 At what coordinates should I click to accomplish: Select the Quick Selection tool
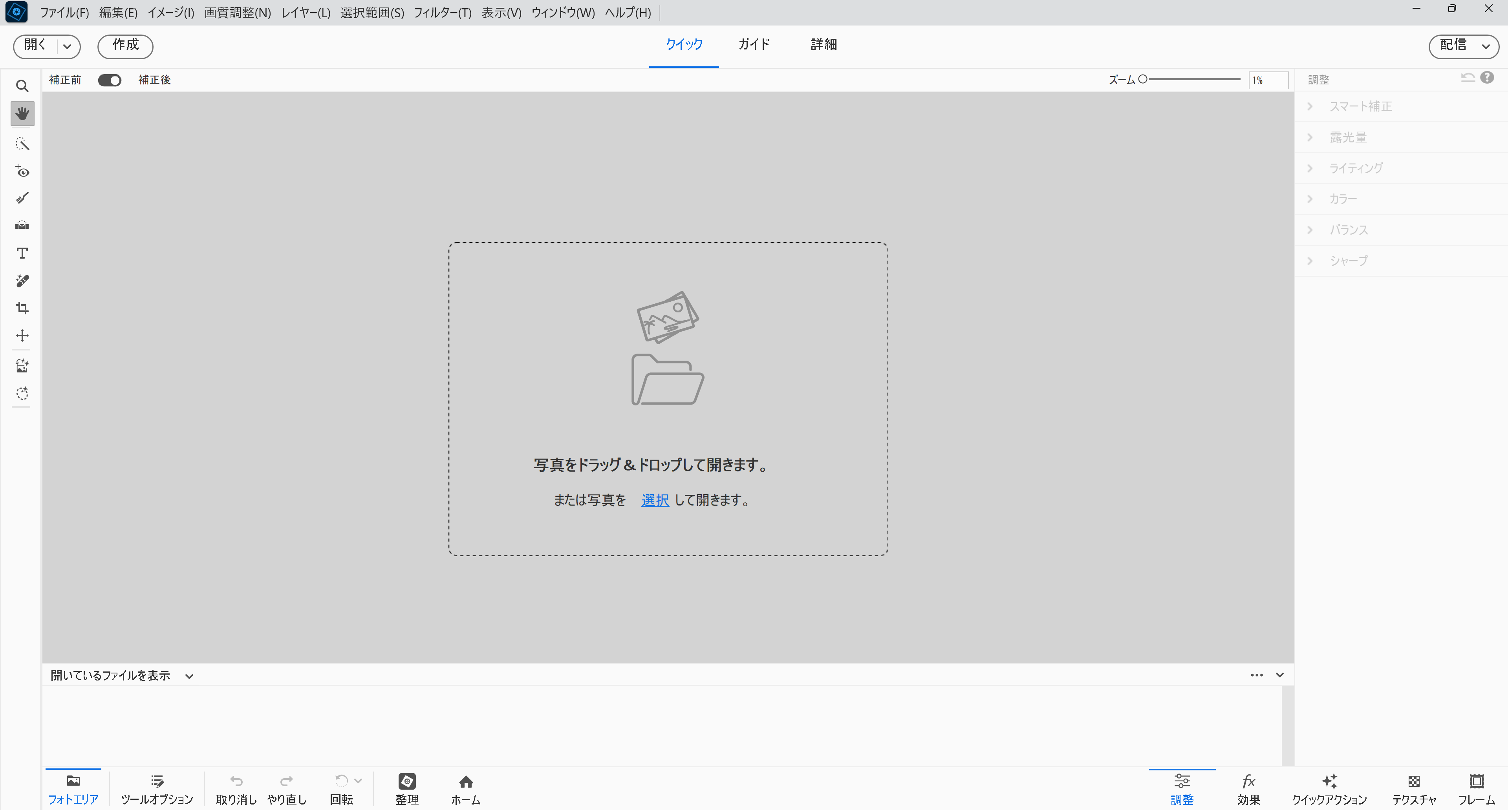(x=22, y=144)
